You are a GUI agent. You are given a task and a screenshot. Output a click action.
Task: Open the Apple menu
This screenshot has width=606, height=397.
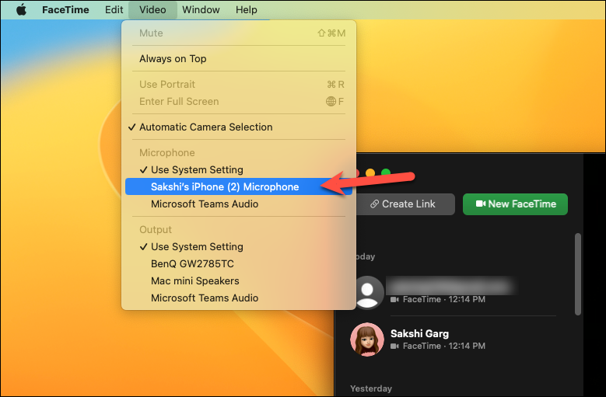point(22,9)
